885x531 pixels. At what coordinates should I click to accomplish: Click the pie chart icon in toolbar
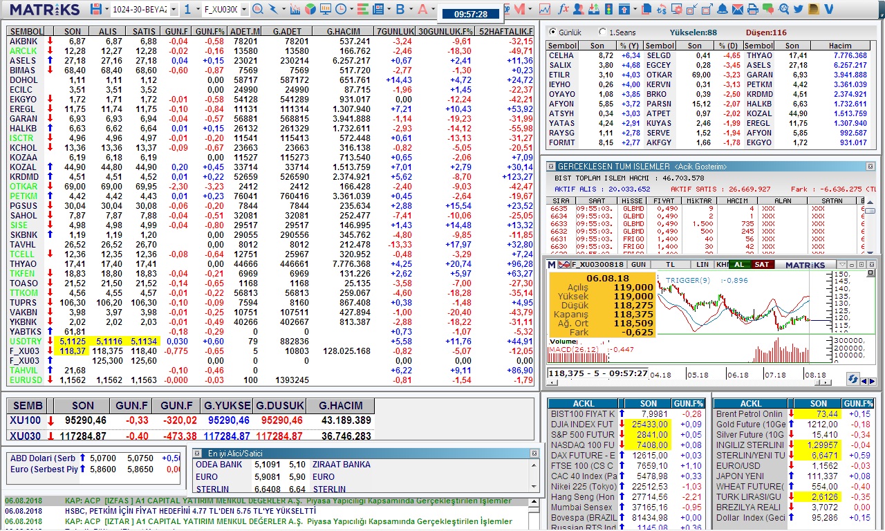[x=310, y=9]
